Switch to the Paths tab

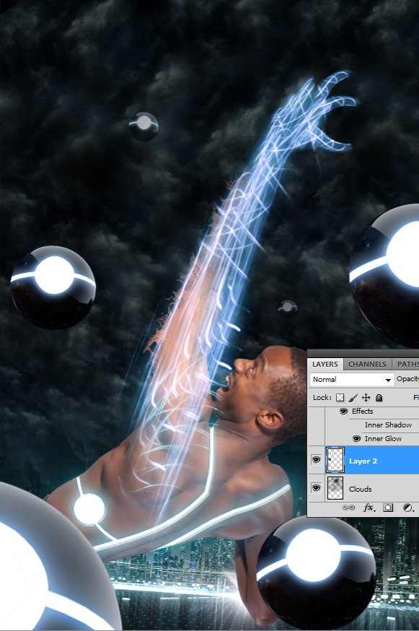407,364
